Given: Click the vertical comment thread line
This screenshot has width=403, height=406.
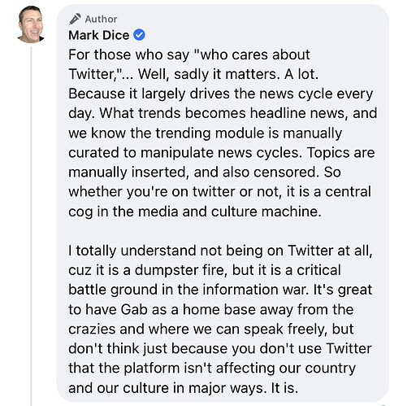Looking at the screenshot, I should pos(32,226).
